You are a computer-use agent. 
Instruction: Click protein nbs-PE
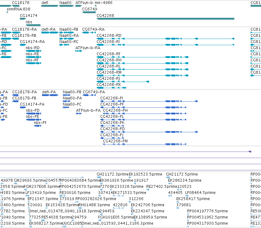point(34,120)
